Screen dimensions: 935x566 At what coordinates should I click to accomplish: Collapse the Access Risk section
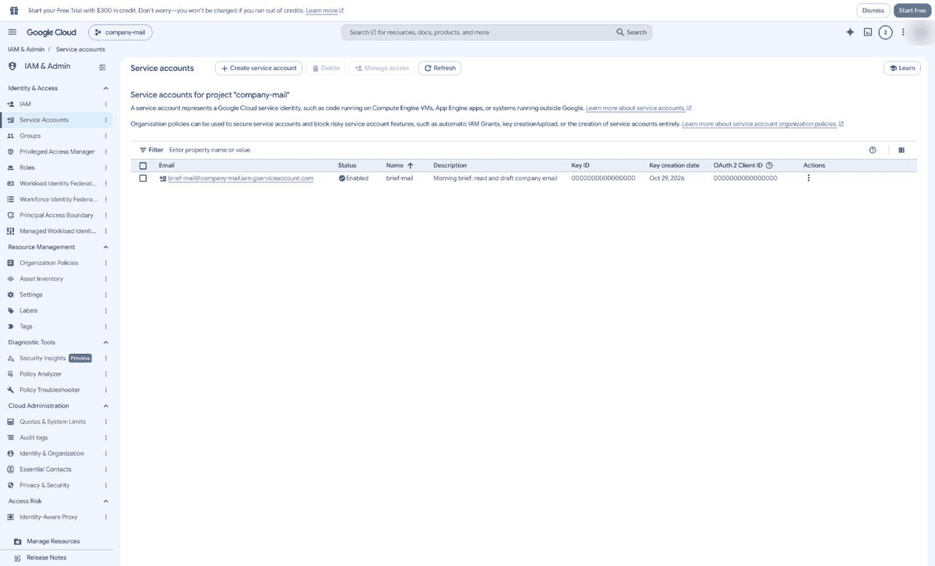pyautogui.click(x=106, y=501)
